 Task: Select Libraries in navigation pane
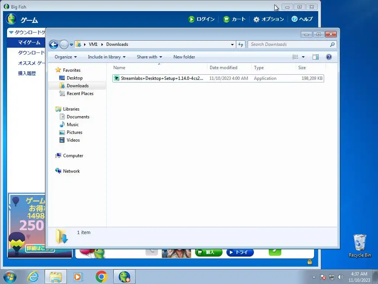[71, 109]
